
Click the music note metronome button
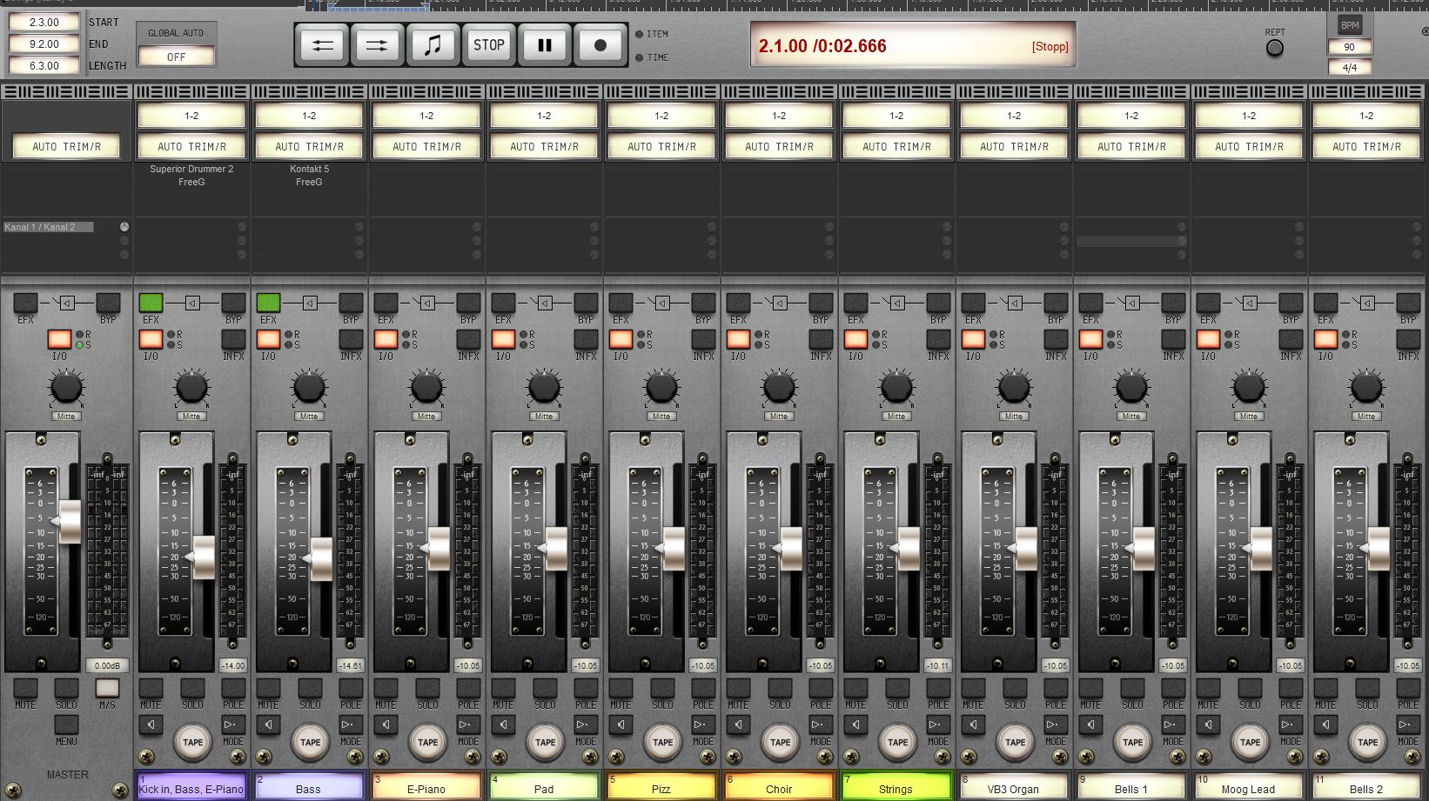[433, 45]
